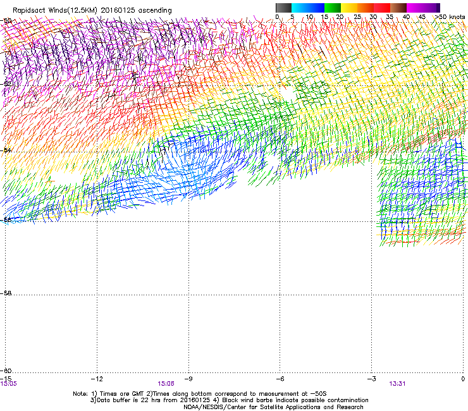The width and height of the screenshot is (468, 411).
Task: Click the brown 35-40 knots legend swatch
Action: tap(398, 8)
